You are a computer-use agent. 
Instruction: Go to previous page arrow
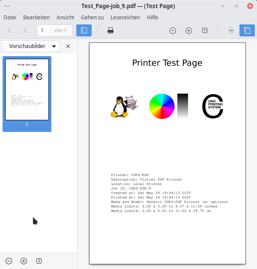tap(10, 30)
